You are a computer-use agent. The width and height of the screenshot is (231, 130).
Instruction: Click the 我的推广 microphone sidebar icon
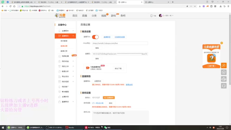(x=59, y=87)
